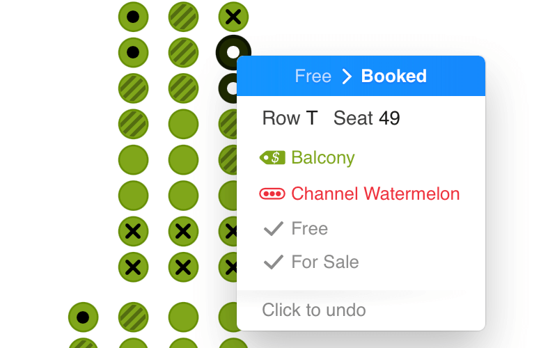Click the green Balcony price tag icon
Image resolution: width=557 pixels, height=348 pixels.
point(272,158)
